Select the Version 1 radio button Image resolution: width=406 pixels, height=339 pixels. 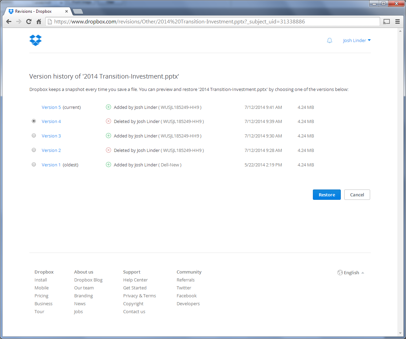coord(33,164)
